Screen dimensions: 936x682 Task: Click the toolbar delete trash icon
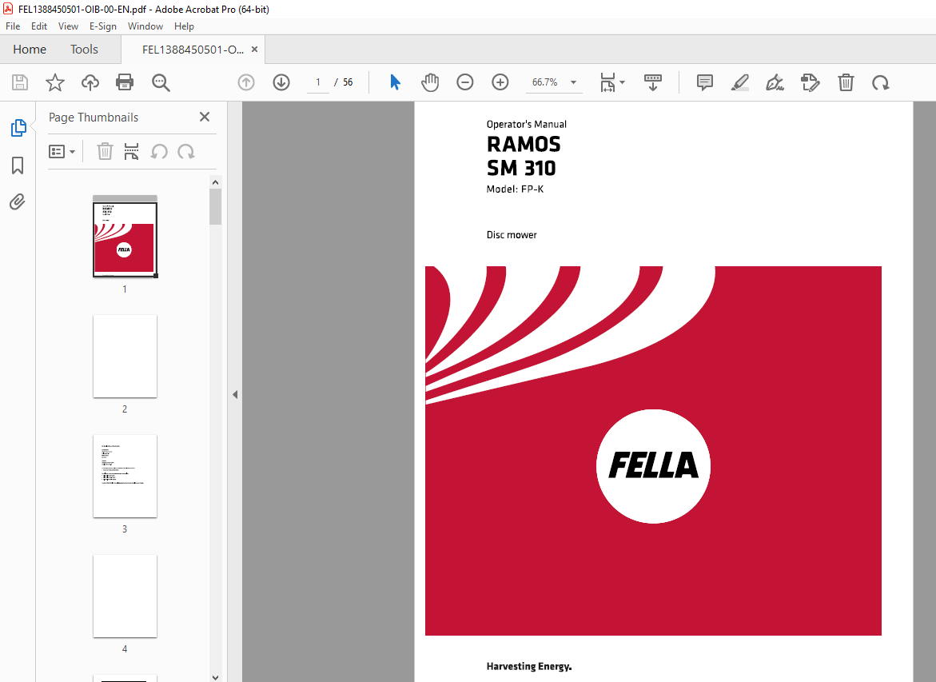846,82
